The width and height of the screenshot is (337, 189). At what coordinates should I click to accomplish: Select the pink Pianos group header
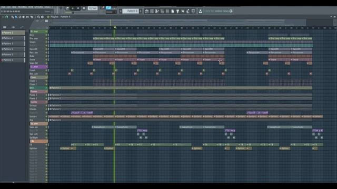pyautogui.click(x=38, y=91)
